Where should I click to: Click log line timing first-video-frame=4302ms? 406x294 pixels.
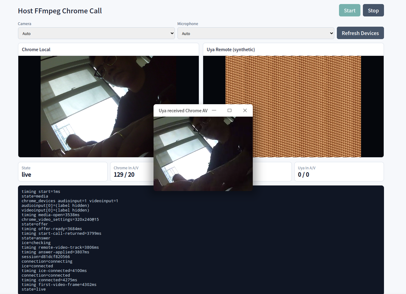click(x=59, y=285)
